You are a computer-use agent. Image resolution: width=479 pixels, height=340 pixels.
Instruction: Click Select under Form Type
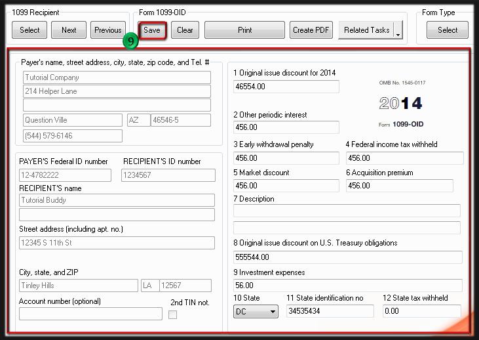(x=448, y=30)
